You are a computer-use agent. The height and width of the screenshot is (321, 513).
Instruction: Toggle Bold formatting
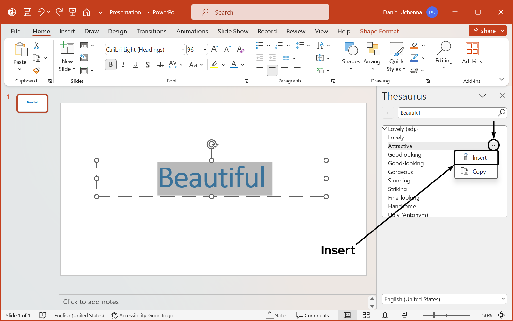coord(110,65)
